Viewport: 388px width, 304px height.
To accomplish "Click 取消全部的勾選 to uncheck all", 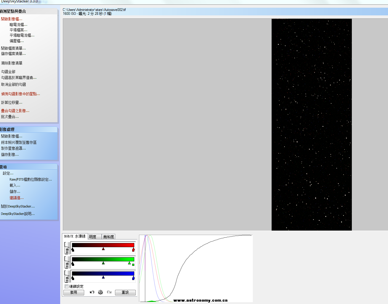I will (x=13, y=84).
